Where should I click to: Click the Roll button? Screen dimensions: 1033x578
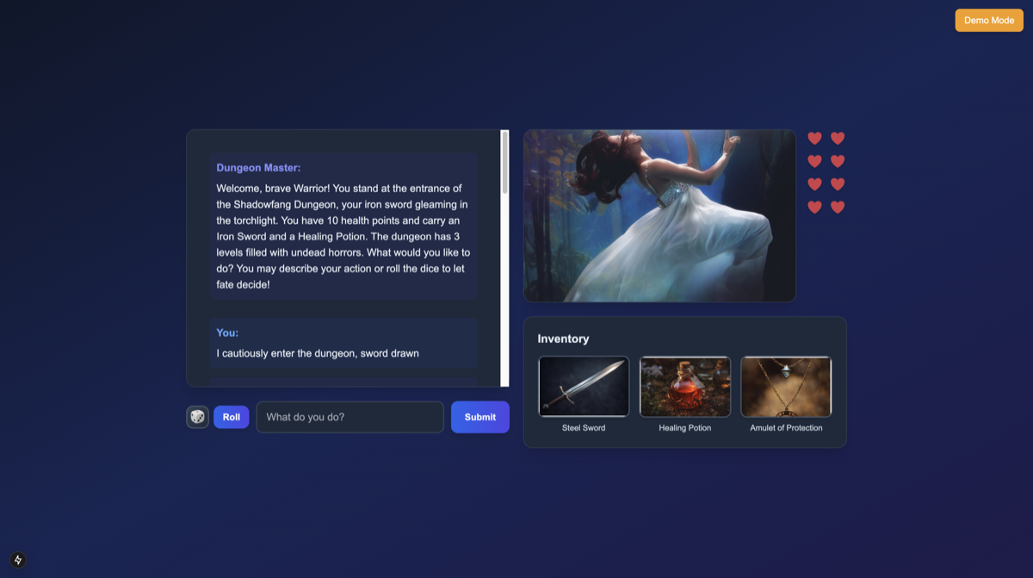pos(232,417)
